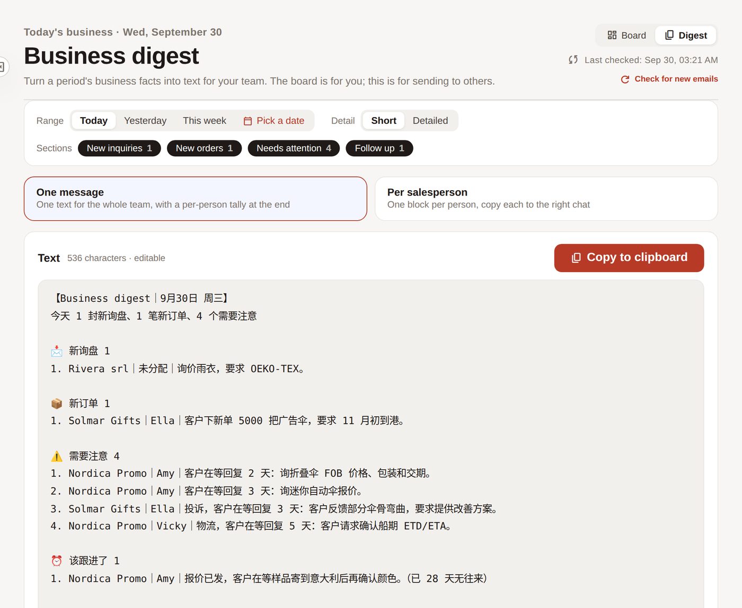Click the Nordica Promo 询折叠伞 FOB line

pos(241,473)
